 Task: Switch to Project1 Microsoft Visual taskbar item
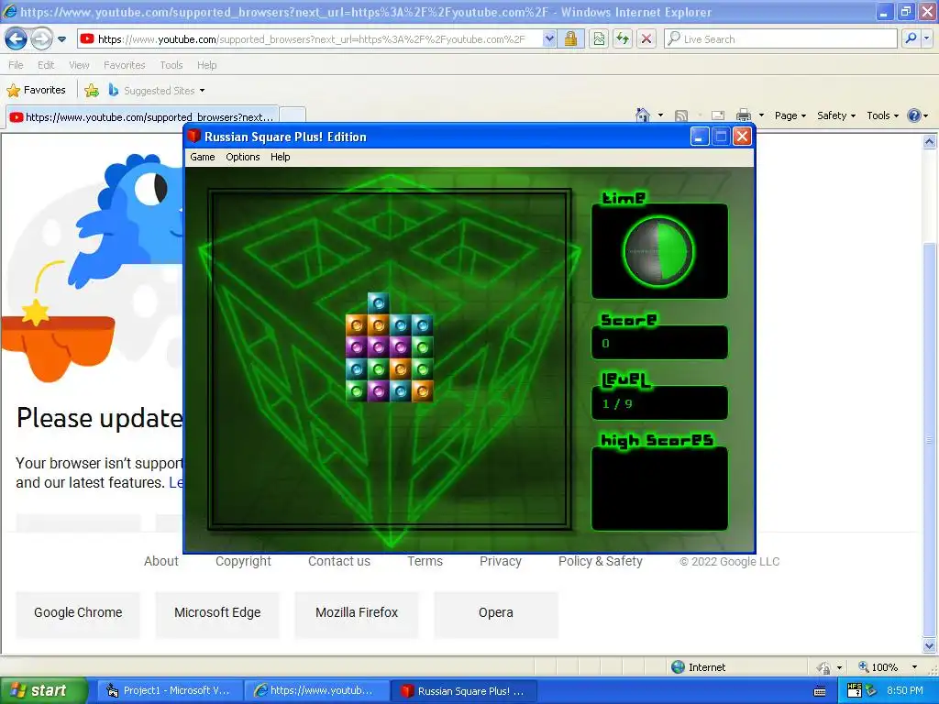tap(170, 690)
